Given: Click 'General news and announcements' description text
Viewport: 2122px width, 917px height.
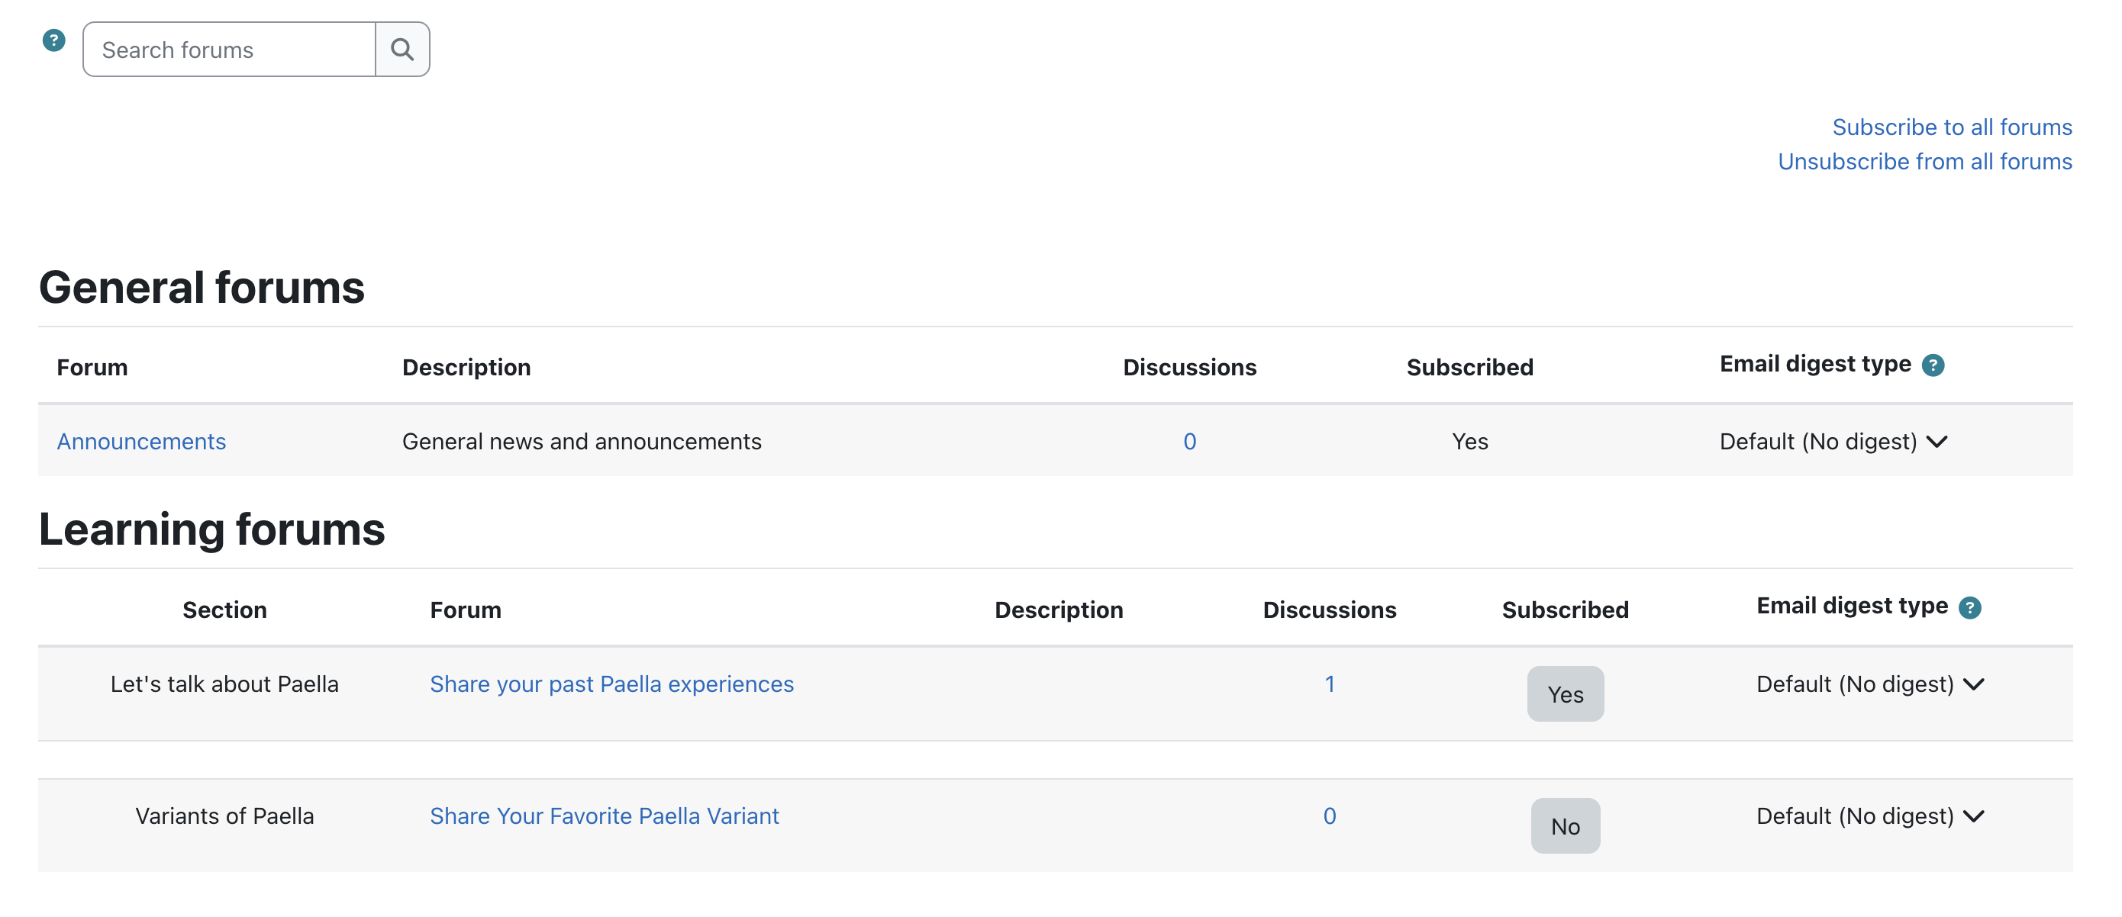Looking at the screenshot, I should pyautogui.click(x=582, y=441).
